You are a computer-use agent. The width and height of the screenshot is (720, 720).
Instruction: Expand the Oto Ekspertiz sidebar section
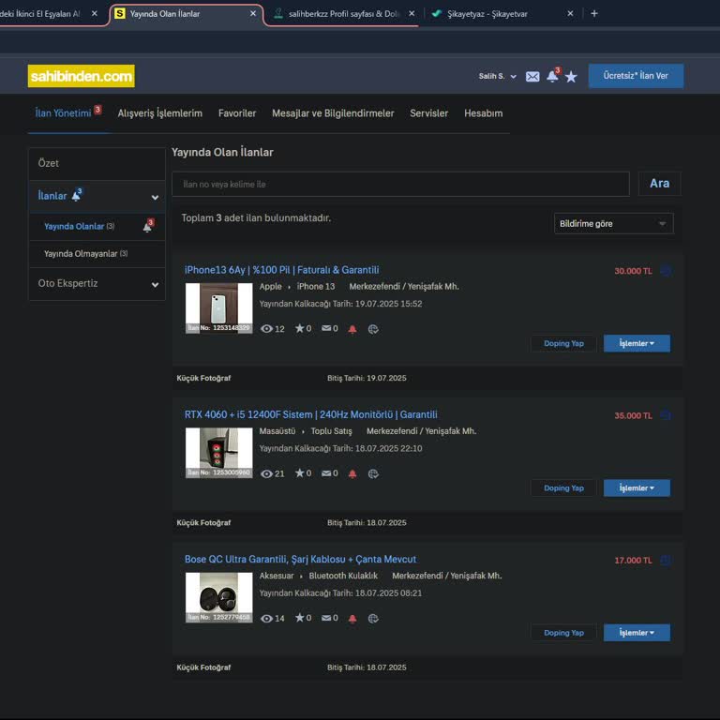pos(97,284)
